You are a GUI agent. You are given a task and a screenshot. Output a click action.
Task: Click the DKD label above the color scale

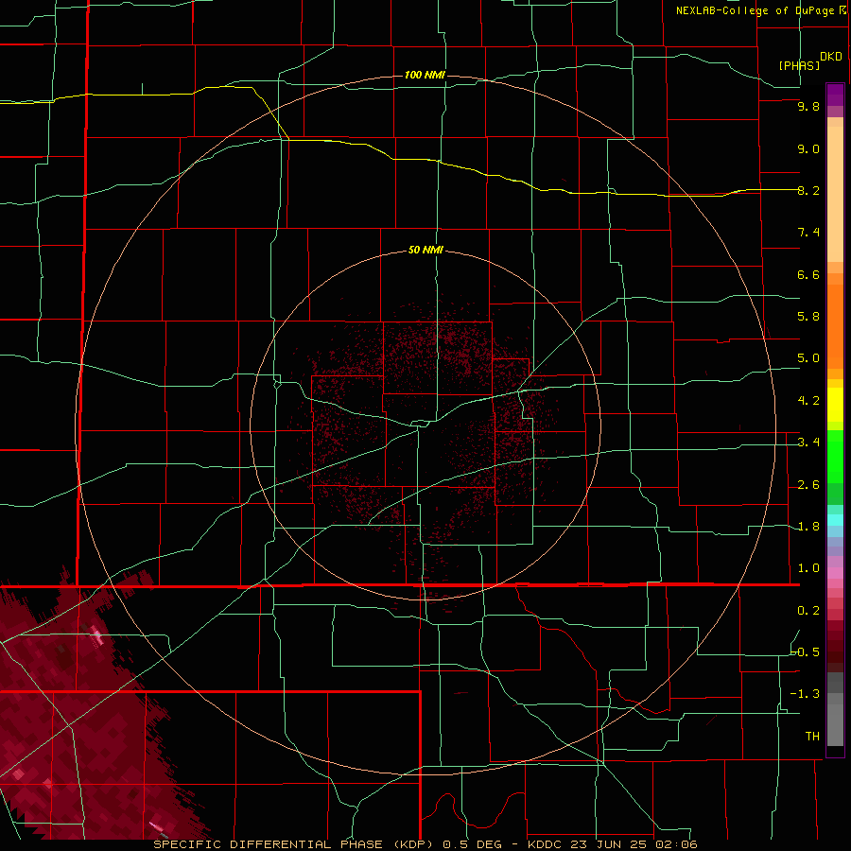click(831, 57)
